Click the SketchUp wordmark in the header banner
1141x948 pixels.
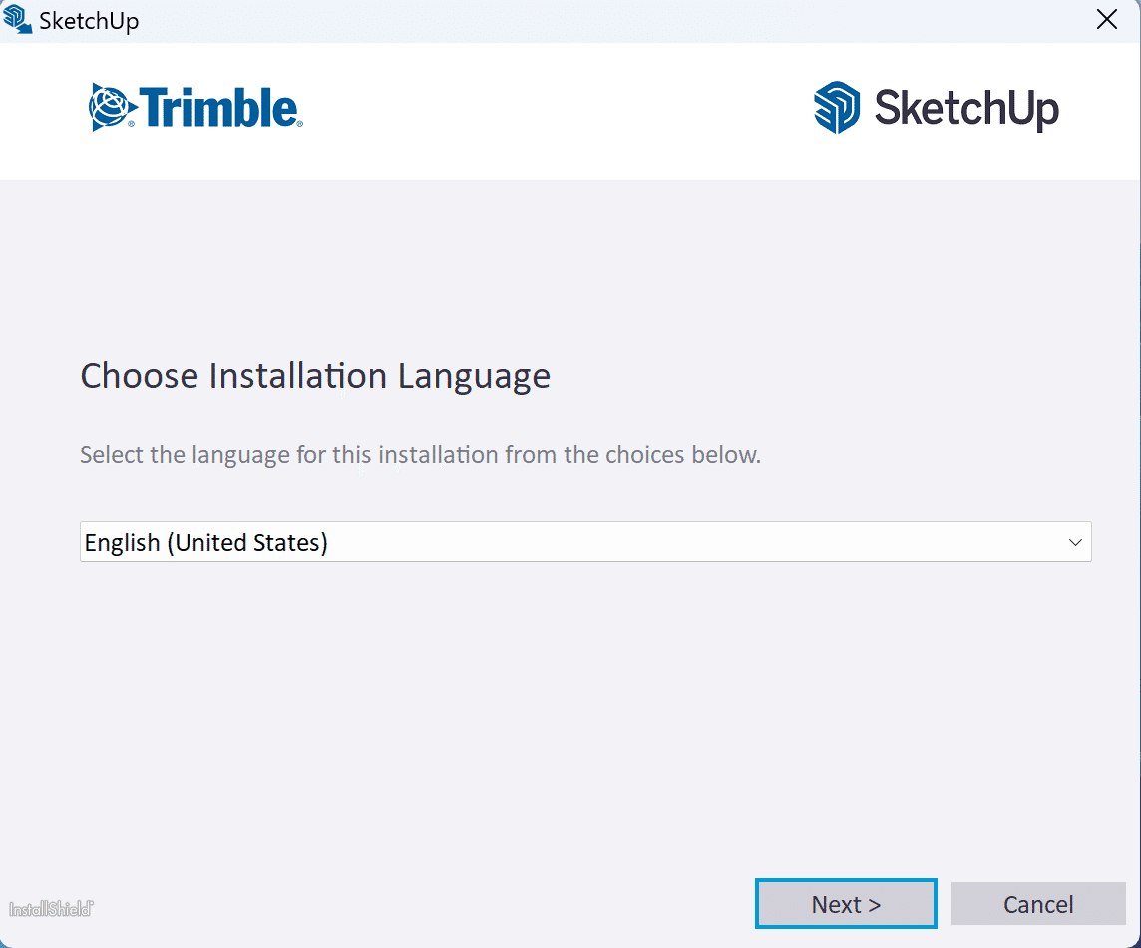click(x=965, y=108)
